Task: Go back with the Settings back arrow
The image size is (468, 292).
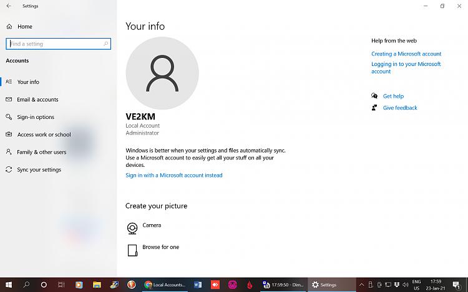Action: (x=9, y=6)
